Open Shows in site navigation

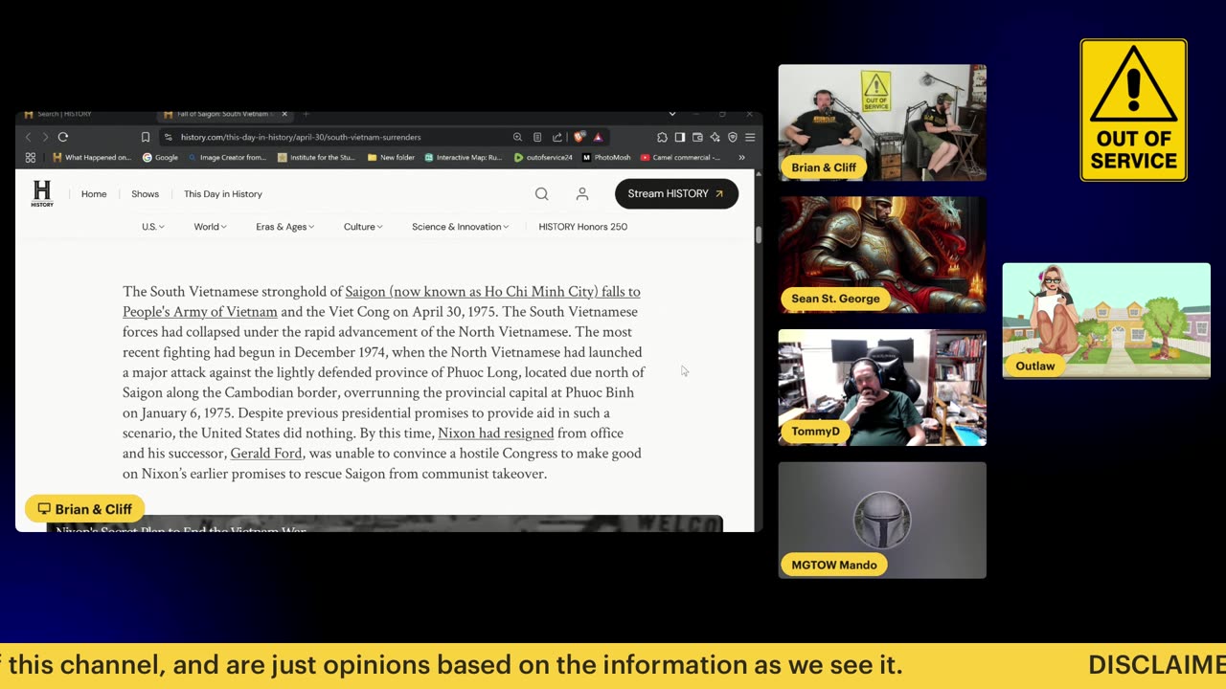pos(146,194)
